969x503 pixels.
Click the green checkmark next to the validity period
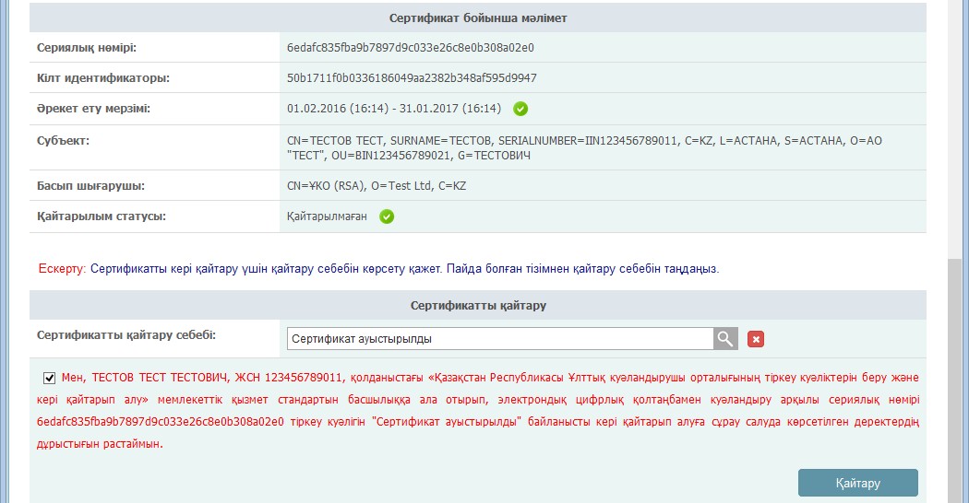520,109
